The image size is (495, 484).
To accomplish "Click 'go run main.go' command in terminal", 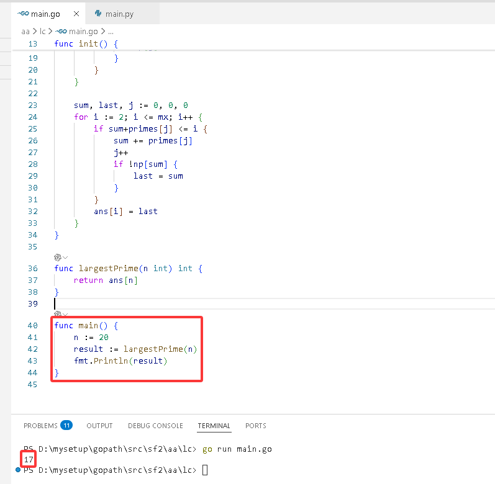I will (x=237, y=449).
